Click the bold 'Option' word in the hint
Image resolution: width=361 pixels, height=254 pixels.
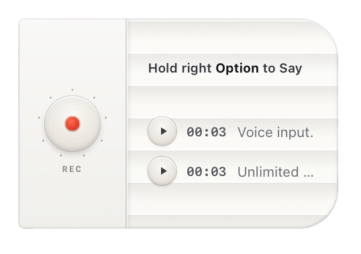tap(237, 69)
